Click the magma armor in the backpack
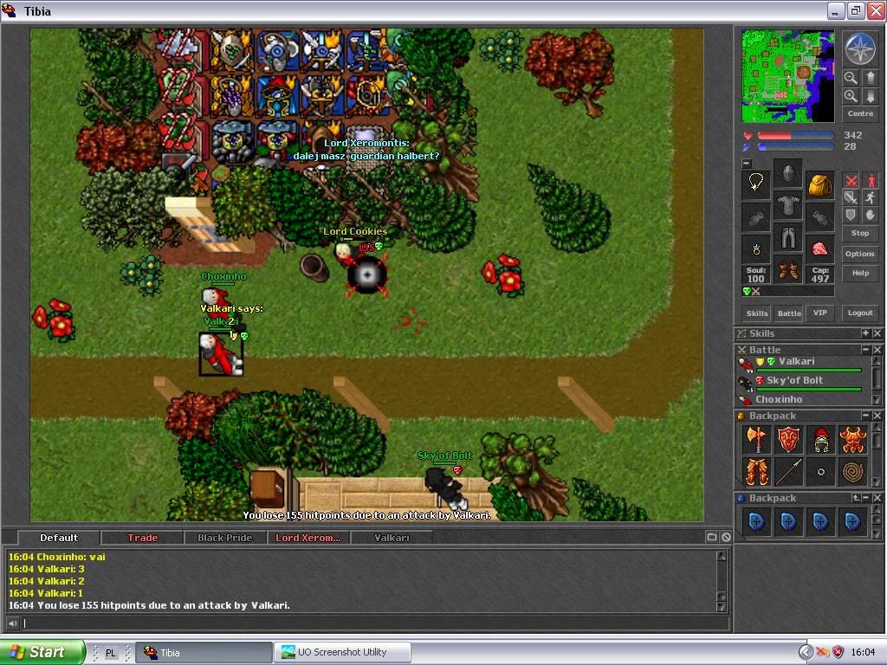This screenshot has width=887, height=665. (852, 439)
